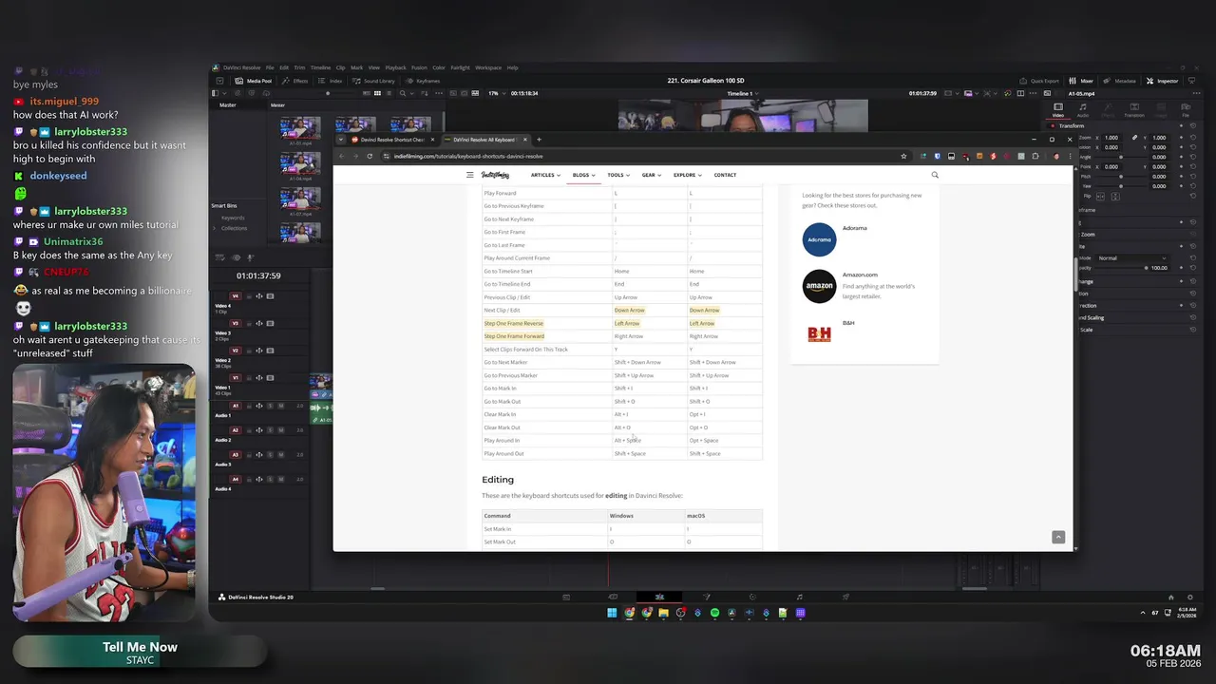Open the Edit menu in DaVinci Resolve

tap(284, 67)
